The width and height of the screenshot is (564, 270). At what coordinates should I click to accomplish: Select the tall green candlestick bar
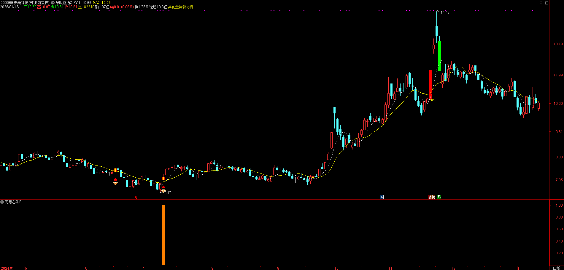439,56
